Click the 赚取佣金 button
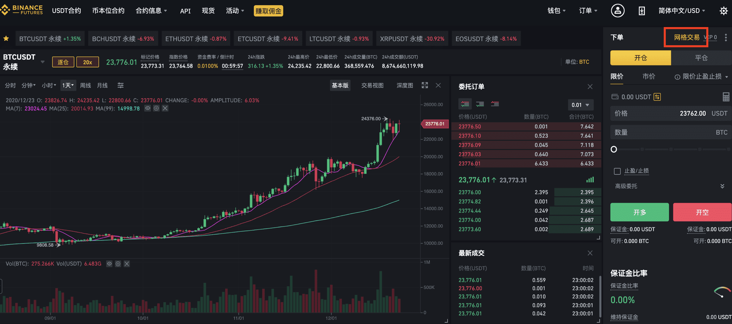Screen dimensions: 732x324 (268, 11)
